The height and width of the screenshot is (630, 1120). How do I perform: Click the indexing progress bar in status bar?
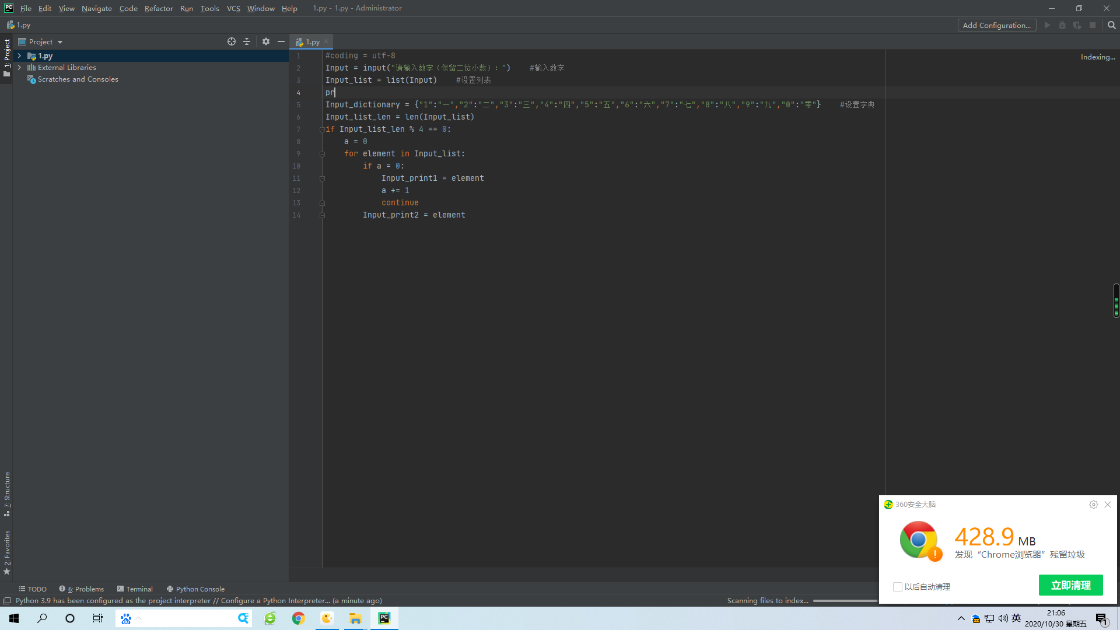pyautogui.click(x=845, y=601)
